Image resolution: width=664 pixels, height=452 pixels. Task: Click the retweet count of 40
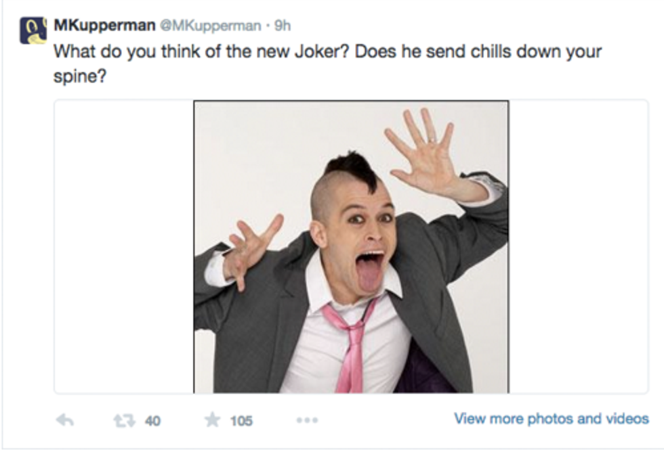(152, 421)
